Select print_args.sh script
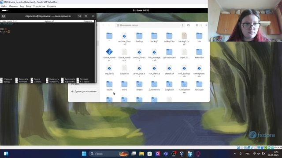 (x=139, y=71)
